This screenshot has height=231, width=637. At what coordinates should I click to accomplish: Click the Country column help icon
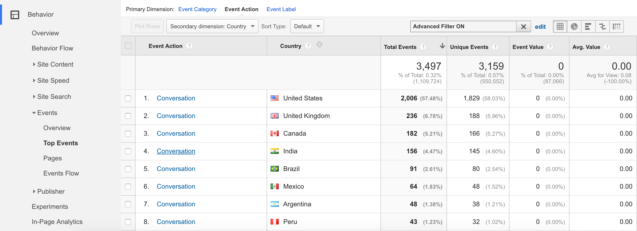(308, 46)
